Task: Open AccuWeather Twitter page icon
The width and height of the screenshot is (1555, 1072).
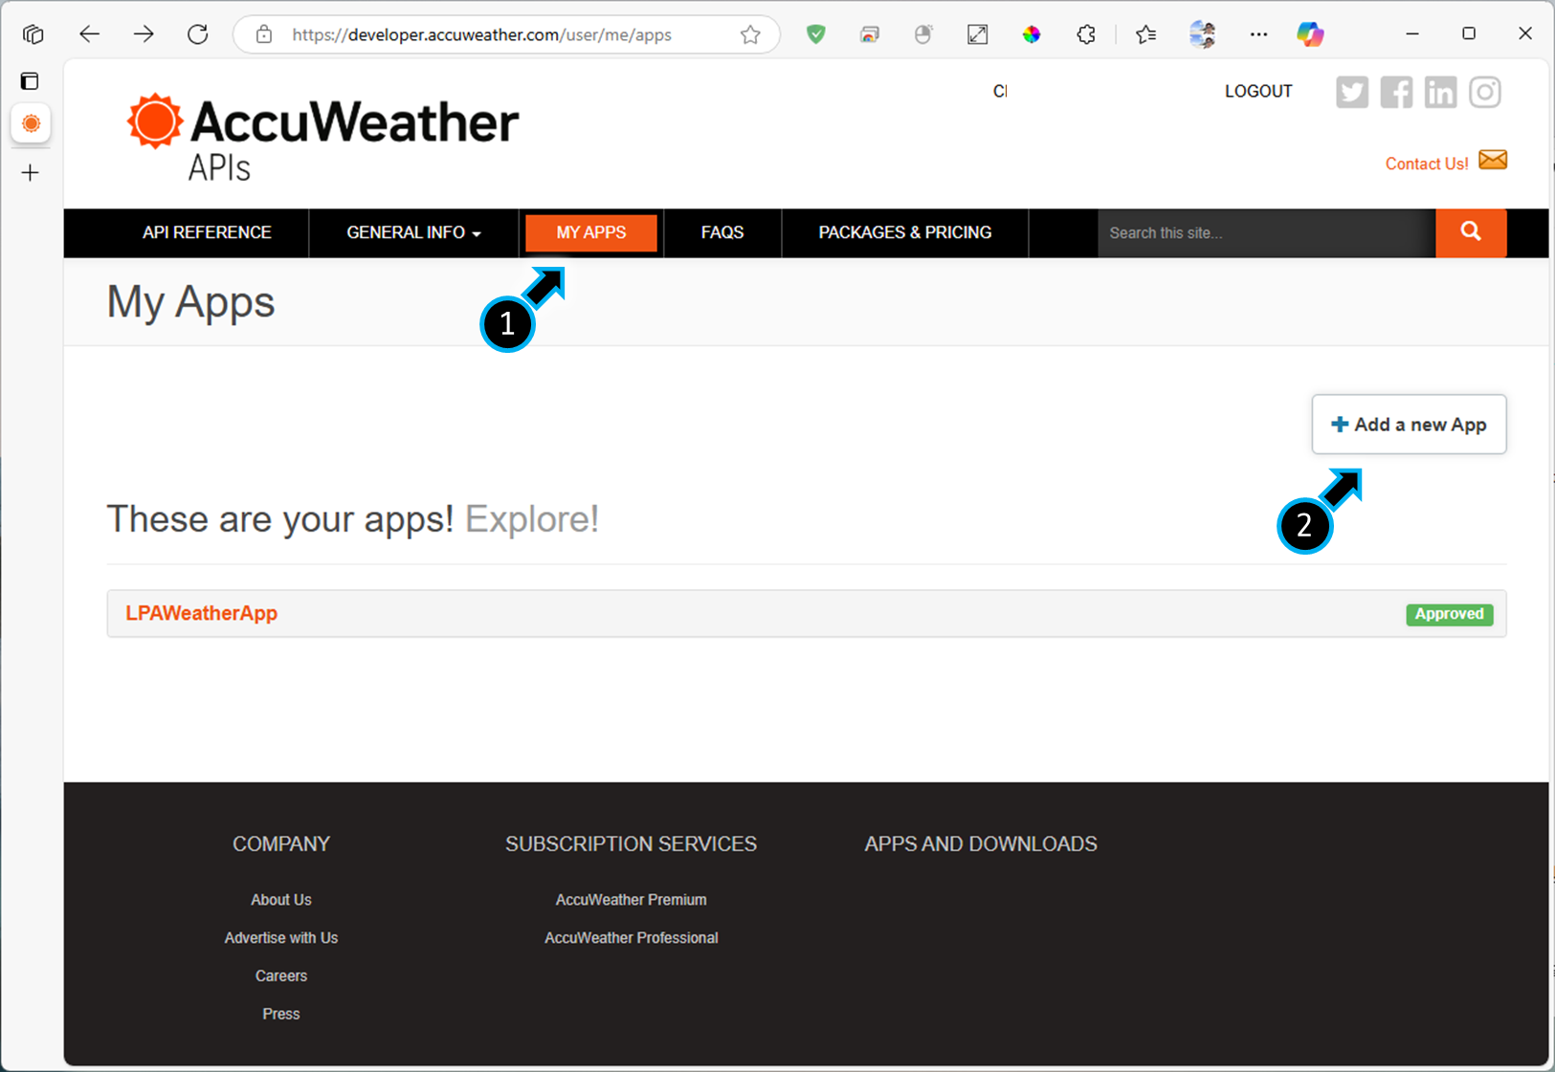Action: pos(1352,93)
